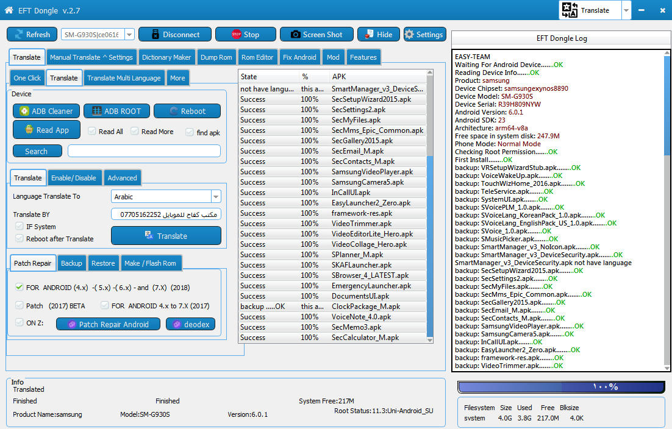Select the SecCalculator_M.apk row
Screen dimensions: 672x429
(332, 338)
